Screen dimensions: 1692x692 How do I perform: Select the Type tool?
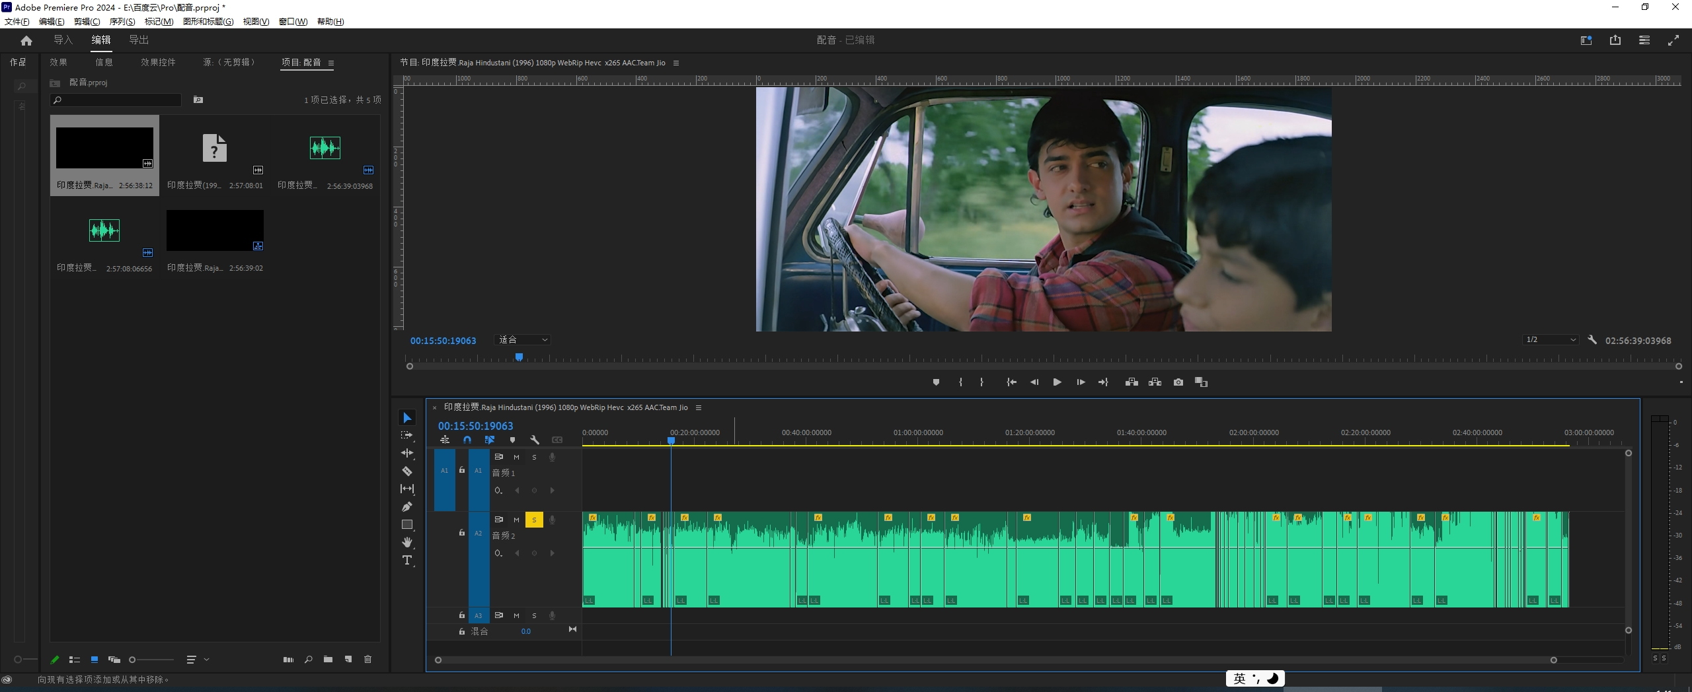407,560
